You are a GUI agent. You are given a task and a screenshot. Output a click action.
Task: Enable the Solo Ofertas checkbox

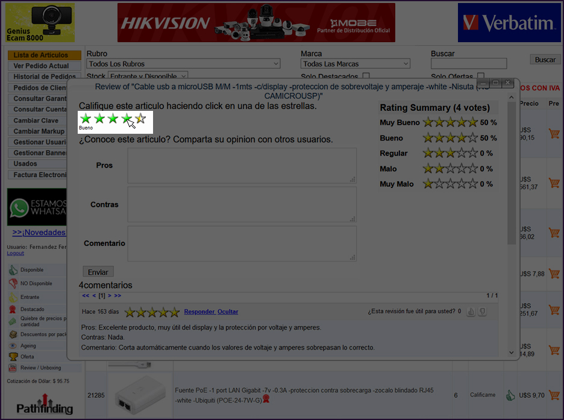point(480,77)
